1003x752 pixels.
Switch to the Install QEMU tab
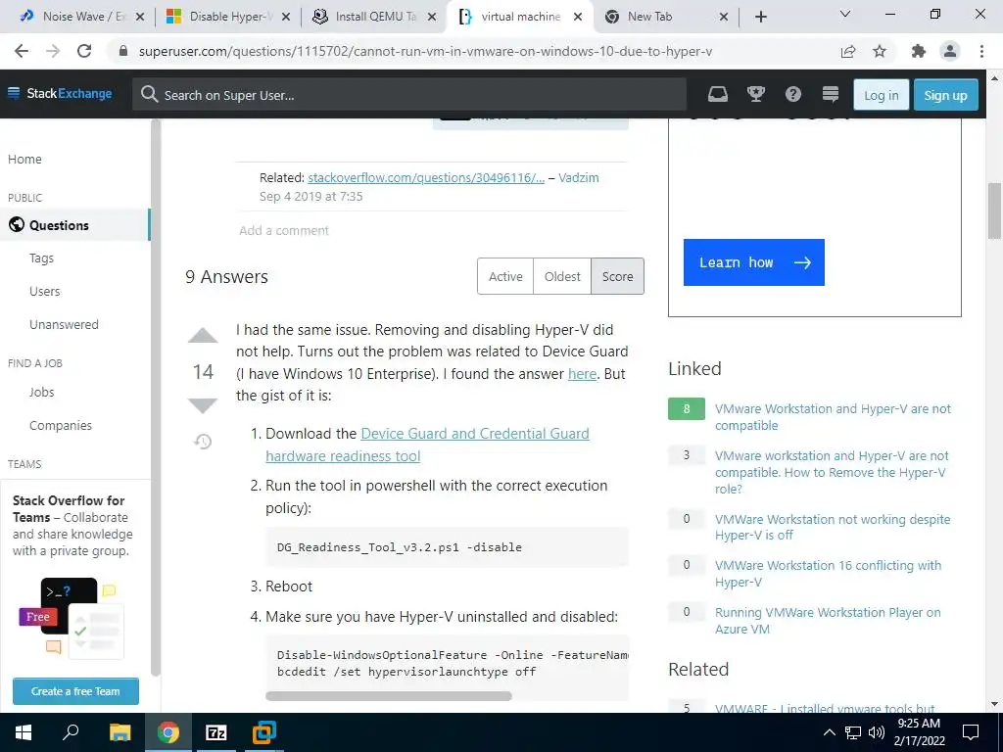[375, 17]
